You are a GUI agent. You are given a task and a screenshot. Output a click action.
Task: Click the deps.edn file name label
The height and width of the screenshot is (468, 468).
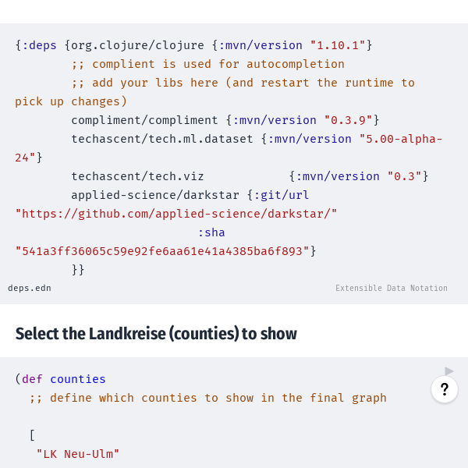[x=30, y=288]
